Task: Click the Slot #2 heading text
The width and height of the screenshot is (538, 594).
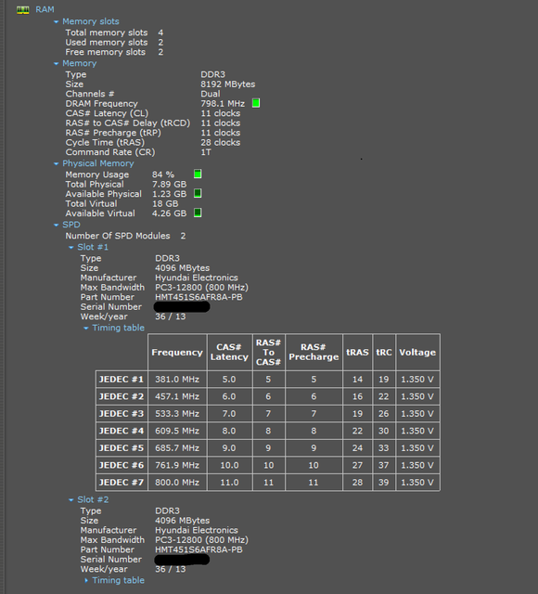Action: pos(93,499)
